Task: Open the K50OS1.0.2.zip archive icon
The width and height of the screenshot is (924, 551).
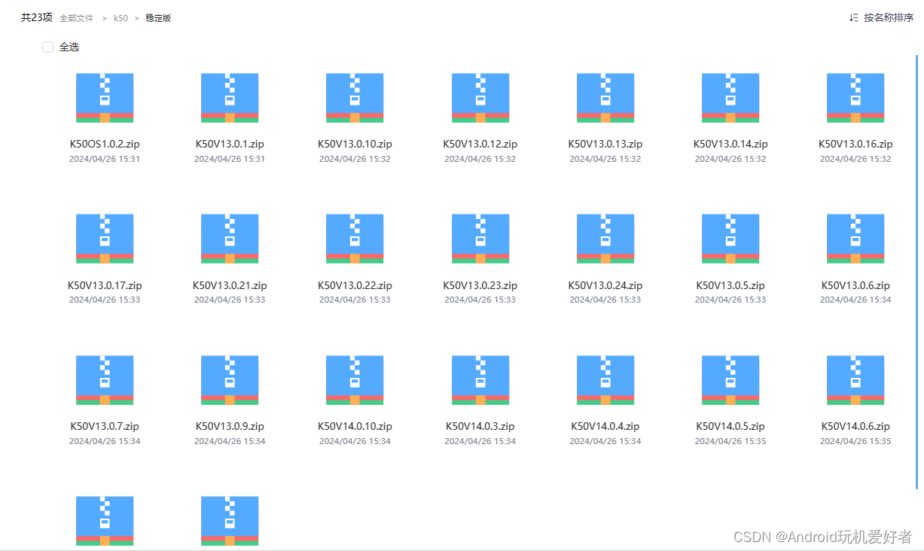Action: tap(105, 98)
